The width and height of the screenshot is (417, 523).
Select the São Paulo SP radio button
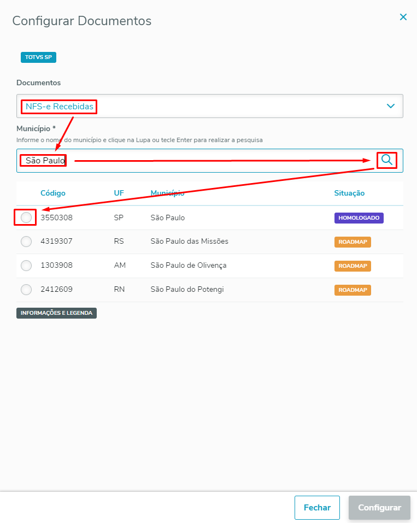click(x=26, y=218)
